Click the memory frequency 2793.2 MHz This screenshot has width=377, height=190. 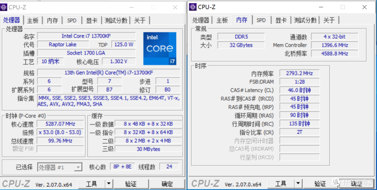tap(300, 73)
